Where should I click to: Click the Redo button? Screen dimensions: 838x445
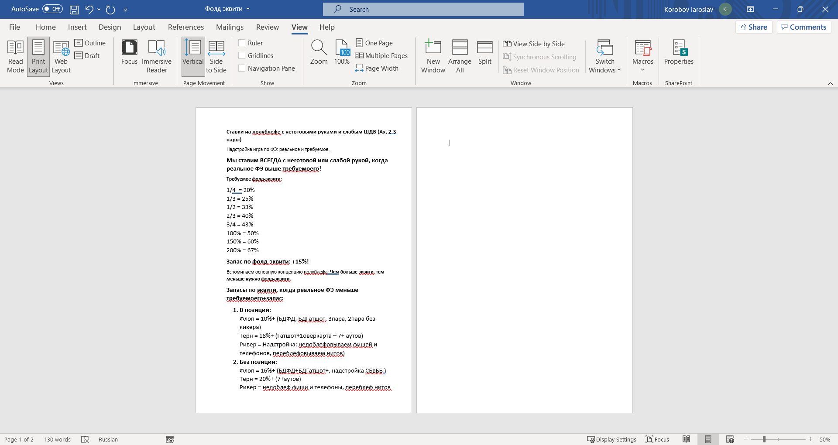pyautogui.click(x=110, y=9)
